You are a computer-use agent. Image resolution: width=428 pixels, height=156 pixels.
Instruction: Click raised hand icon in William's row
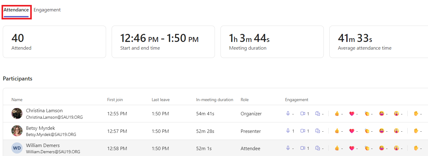(x=416, y=148)
